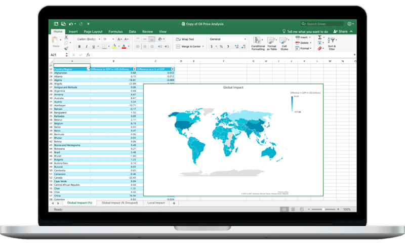Click the AutoSum sigma icon

(x=320, y=37)
